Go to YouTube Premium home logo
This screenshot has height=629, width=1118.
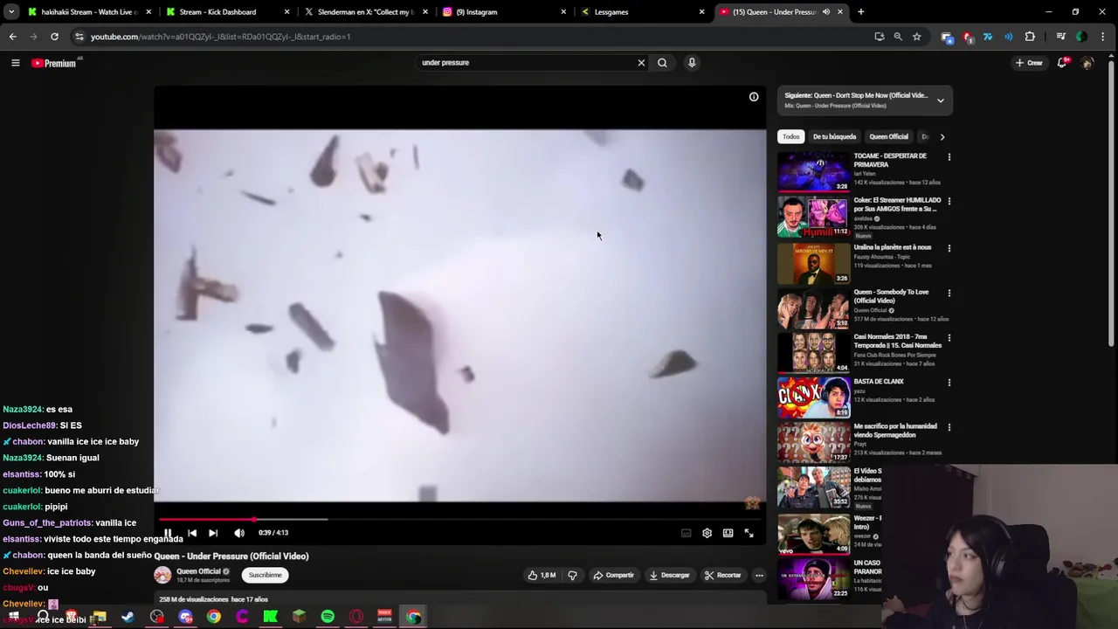pos(54,63)
